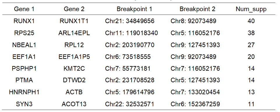Click the ARL14EPL gene cell
This screenshot has height=112, width=280.
click(74, 33)
